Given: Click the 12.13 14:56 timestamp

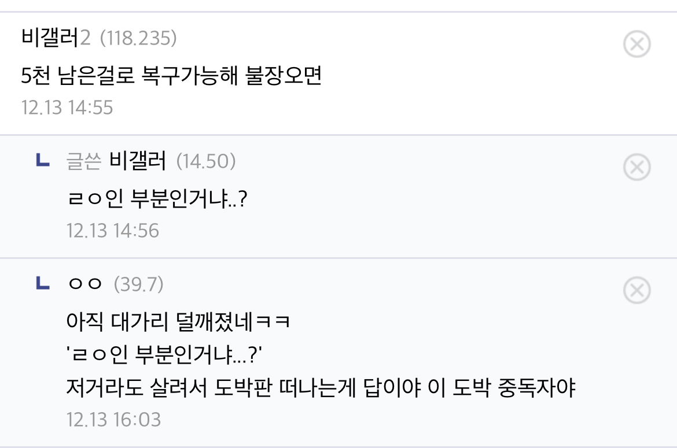Looking at the screenshot, I should pyautogui.click(x=113, y=231).
